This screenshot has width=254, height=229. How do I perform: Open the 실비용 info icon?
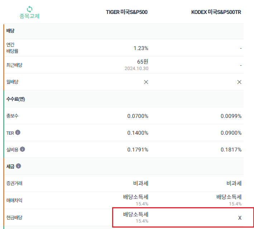click(22, 149)
